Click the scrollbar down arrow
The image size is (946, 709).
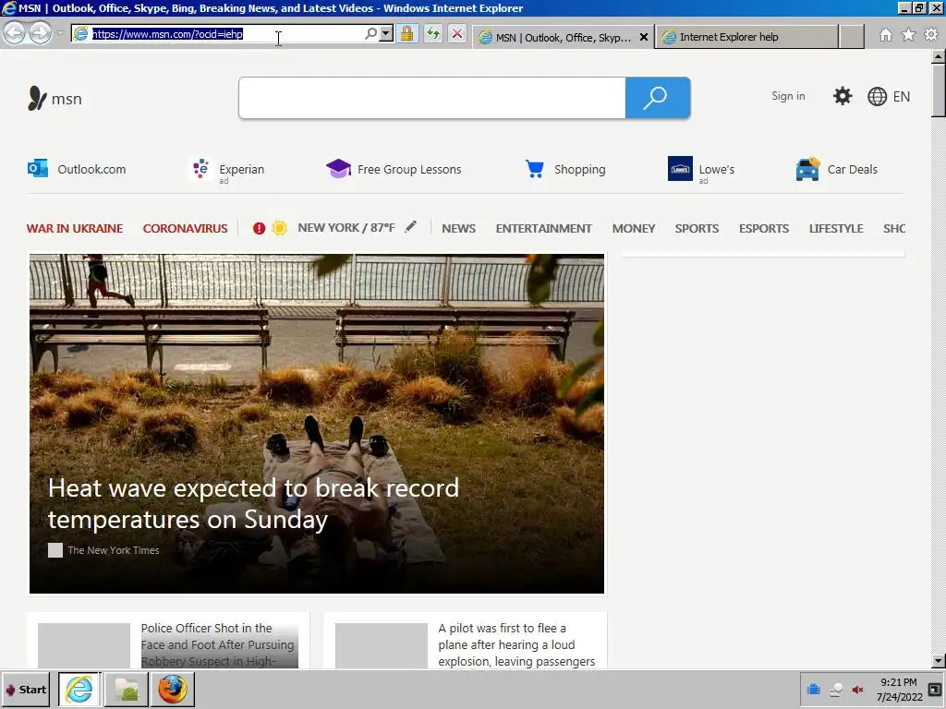(x=939, y=661)
